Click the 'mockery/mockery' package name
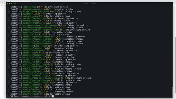The image size is (176, 99). coord(31,21)
